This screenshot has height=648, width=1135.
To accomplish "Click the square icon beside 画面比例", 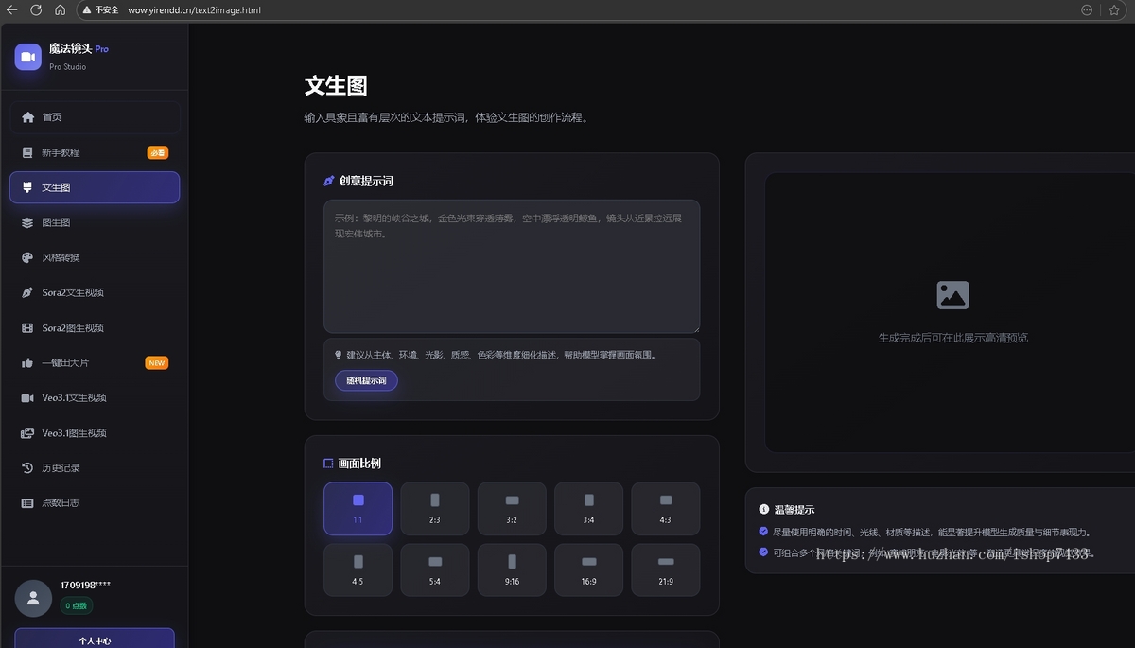I will tap(328, 464).
